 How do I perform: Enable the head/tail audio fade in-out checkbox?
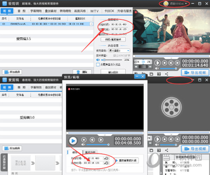coord(98,64)
